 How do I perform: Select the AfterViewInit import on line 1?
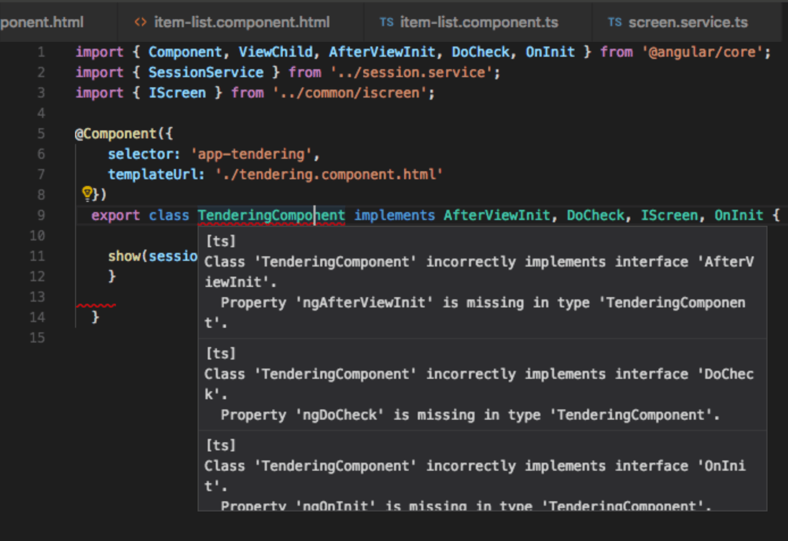point(382,52)
